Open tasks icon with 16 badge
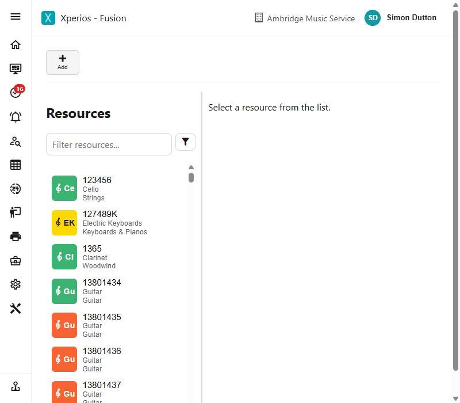 coord(17,92)
